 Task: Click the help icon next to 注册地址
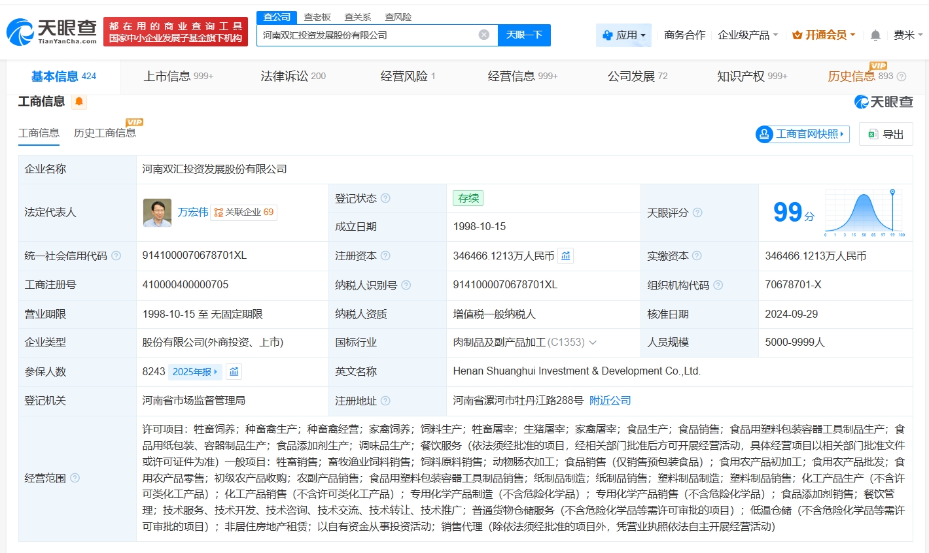pos(385,401)
